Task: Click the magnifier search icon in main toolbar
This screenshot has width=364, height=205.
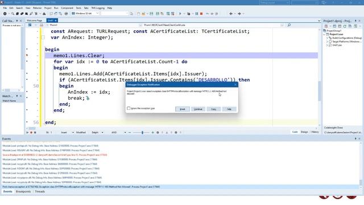Action: point(13,14)
